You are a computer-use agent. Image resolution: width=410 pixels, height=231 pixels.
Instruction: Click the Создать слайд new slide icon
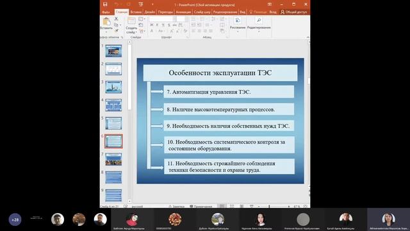pos(131,21)
